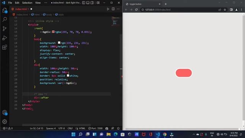This screenshot has width=245, height=138.
Task: Open Chrome three-dot menu
Action: tap(242, 10)
